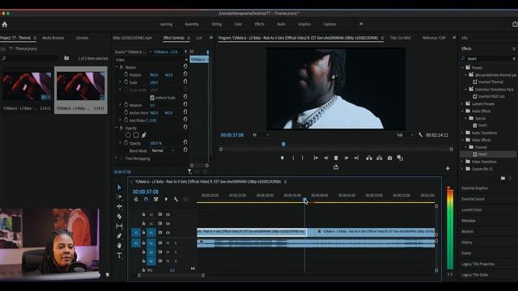Open the Lumetri Color panel
518x291 pixels.
471,210
